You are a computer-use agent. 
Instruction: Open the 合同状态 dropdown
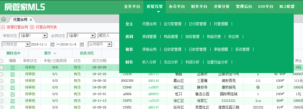81,36
